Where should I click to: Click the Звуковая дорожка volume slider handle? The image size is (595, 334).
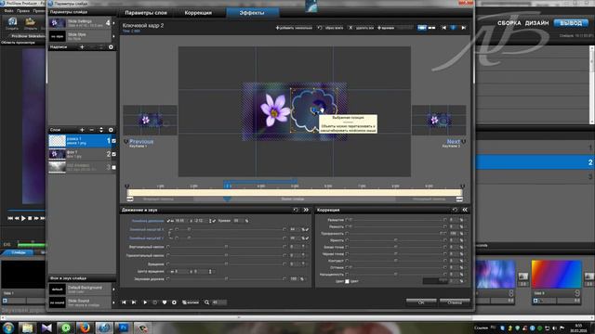pyautogui.click(x=226, y=278)
